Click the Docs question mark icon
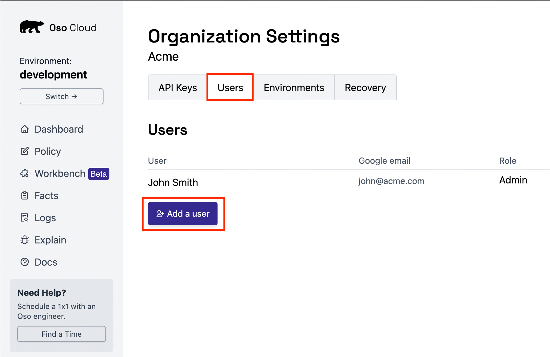Screen dimensions: 550x357 pos(25,262)
